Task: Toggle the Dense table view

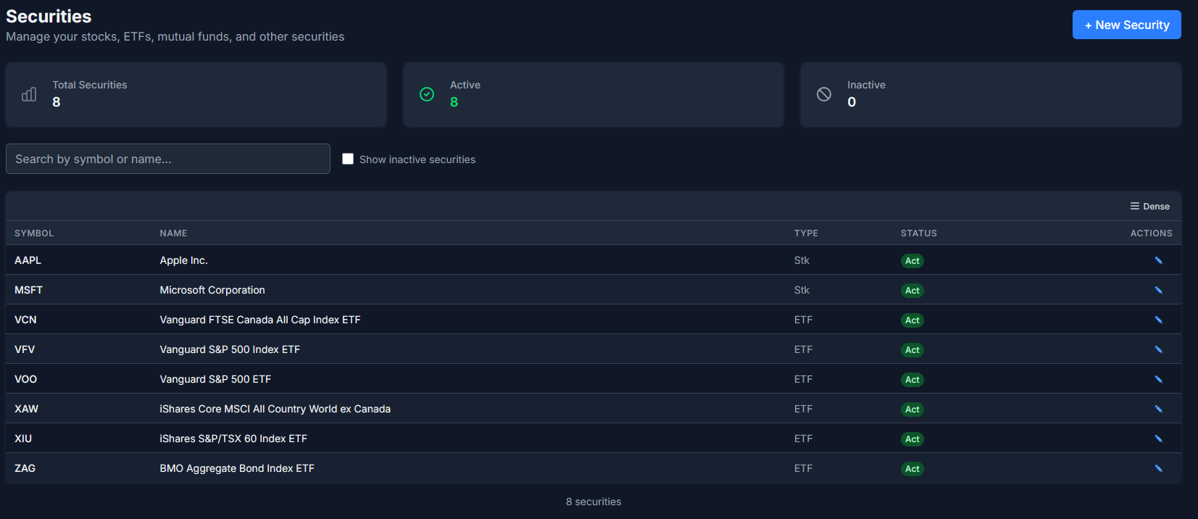Action: 1149,207
